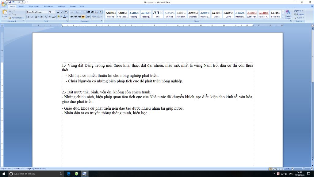Open the Select dropdown in Editing
Viewport: 314px width, 177px height.
[x=299, y=18]
